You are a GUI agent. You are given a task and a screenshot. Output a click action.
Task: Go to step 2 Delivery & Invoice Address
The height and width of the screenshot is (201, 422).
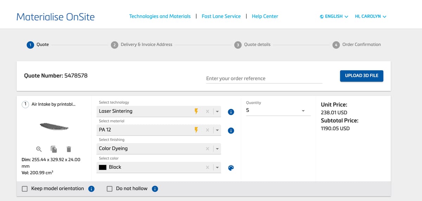(x=142, y=45)
